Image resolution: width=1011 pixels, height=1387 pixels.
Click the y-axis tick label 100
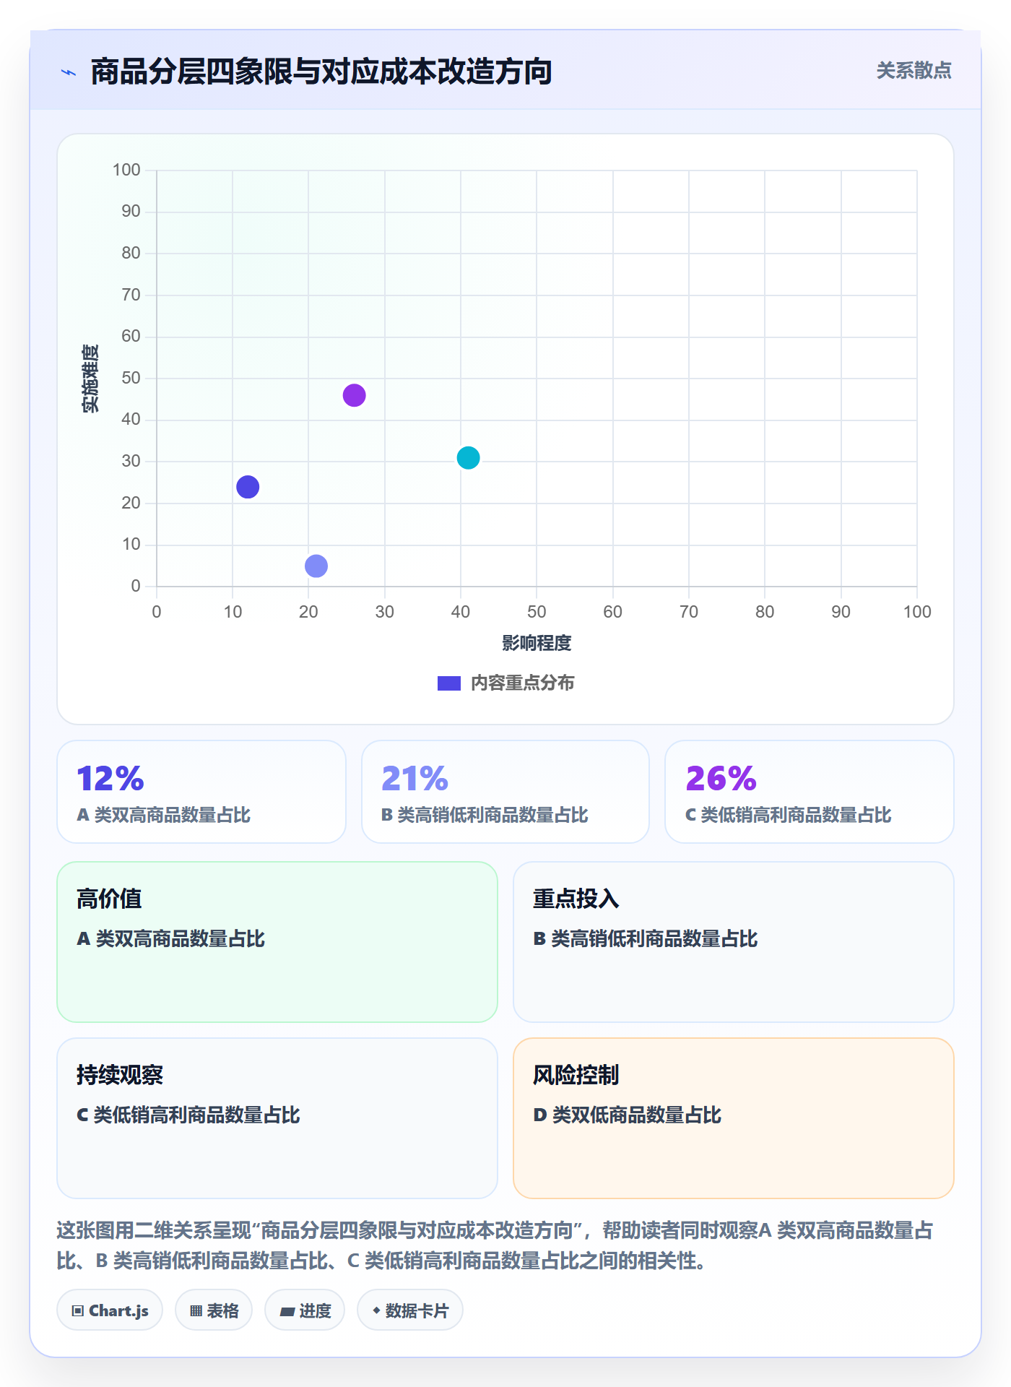click(126, 170)
